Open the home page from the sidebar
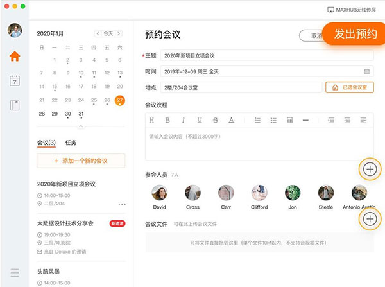This screenshot has height=287, width=385. point(14,56)
